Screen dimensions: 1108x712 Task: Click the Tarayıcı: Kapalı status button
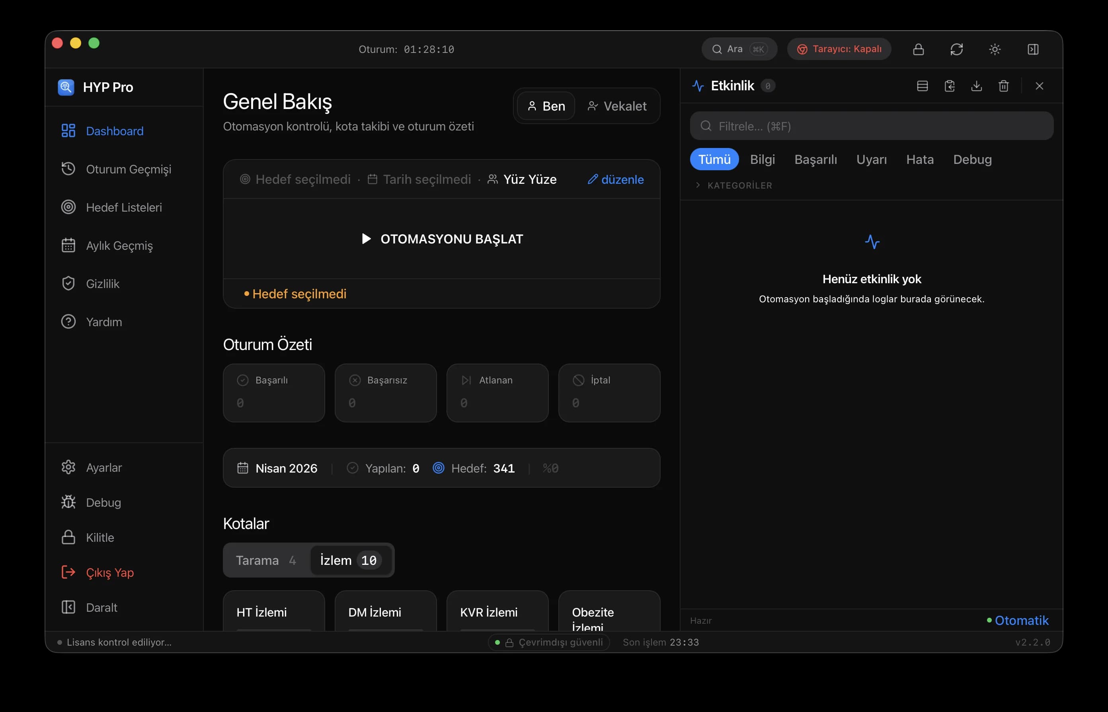coord(839,49)
